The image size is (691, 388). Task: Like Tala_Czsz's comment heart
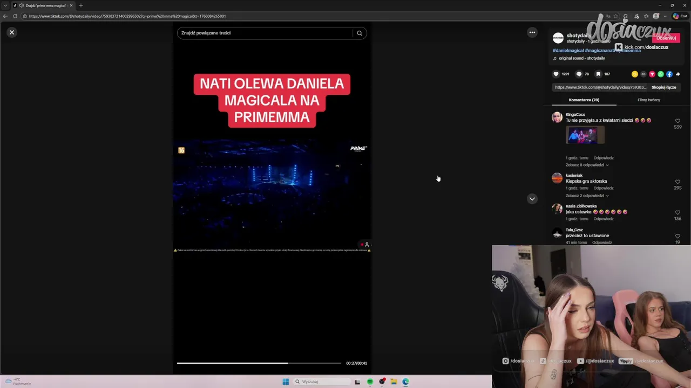(x=678, y=237)
